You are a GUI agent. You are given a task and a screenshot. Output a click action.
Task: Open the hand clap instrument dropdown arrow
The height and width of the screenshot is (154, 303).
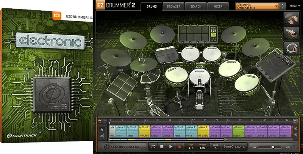click(286, 23)
